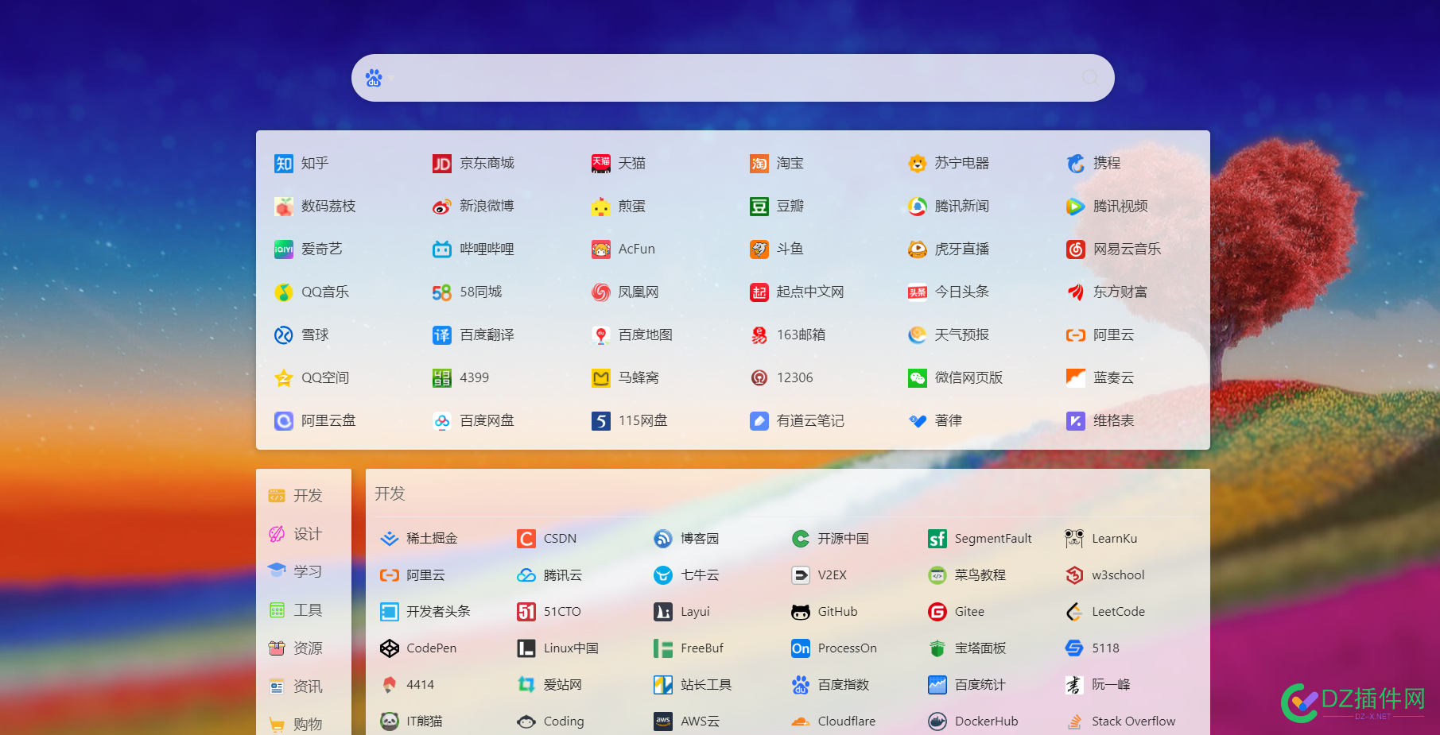Screen dimensions: 1440x735
Task: Click the 百度地图 pin icon
Action: point(601,335)
